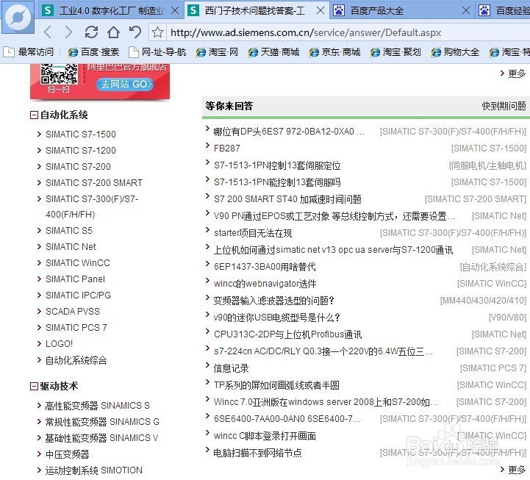The image size is (530, 480).
Task: Open question wincc的webnavigator选件
Action: (265, 284)
